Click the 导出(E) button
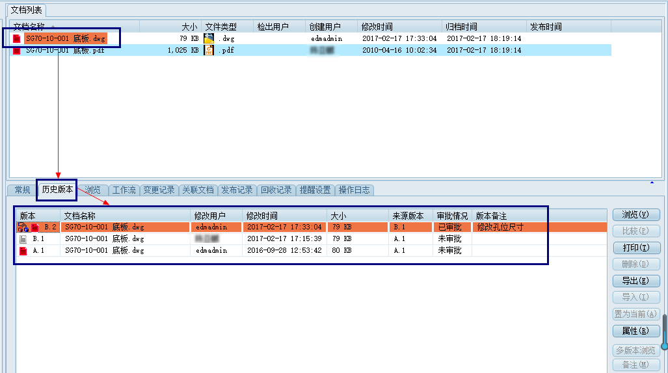This screenshot has height=373, width=668. [635, 281]
